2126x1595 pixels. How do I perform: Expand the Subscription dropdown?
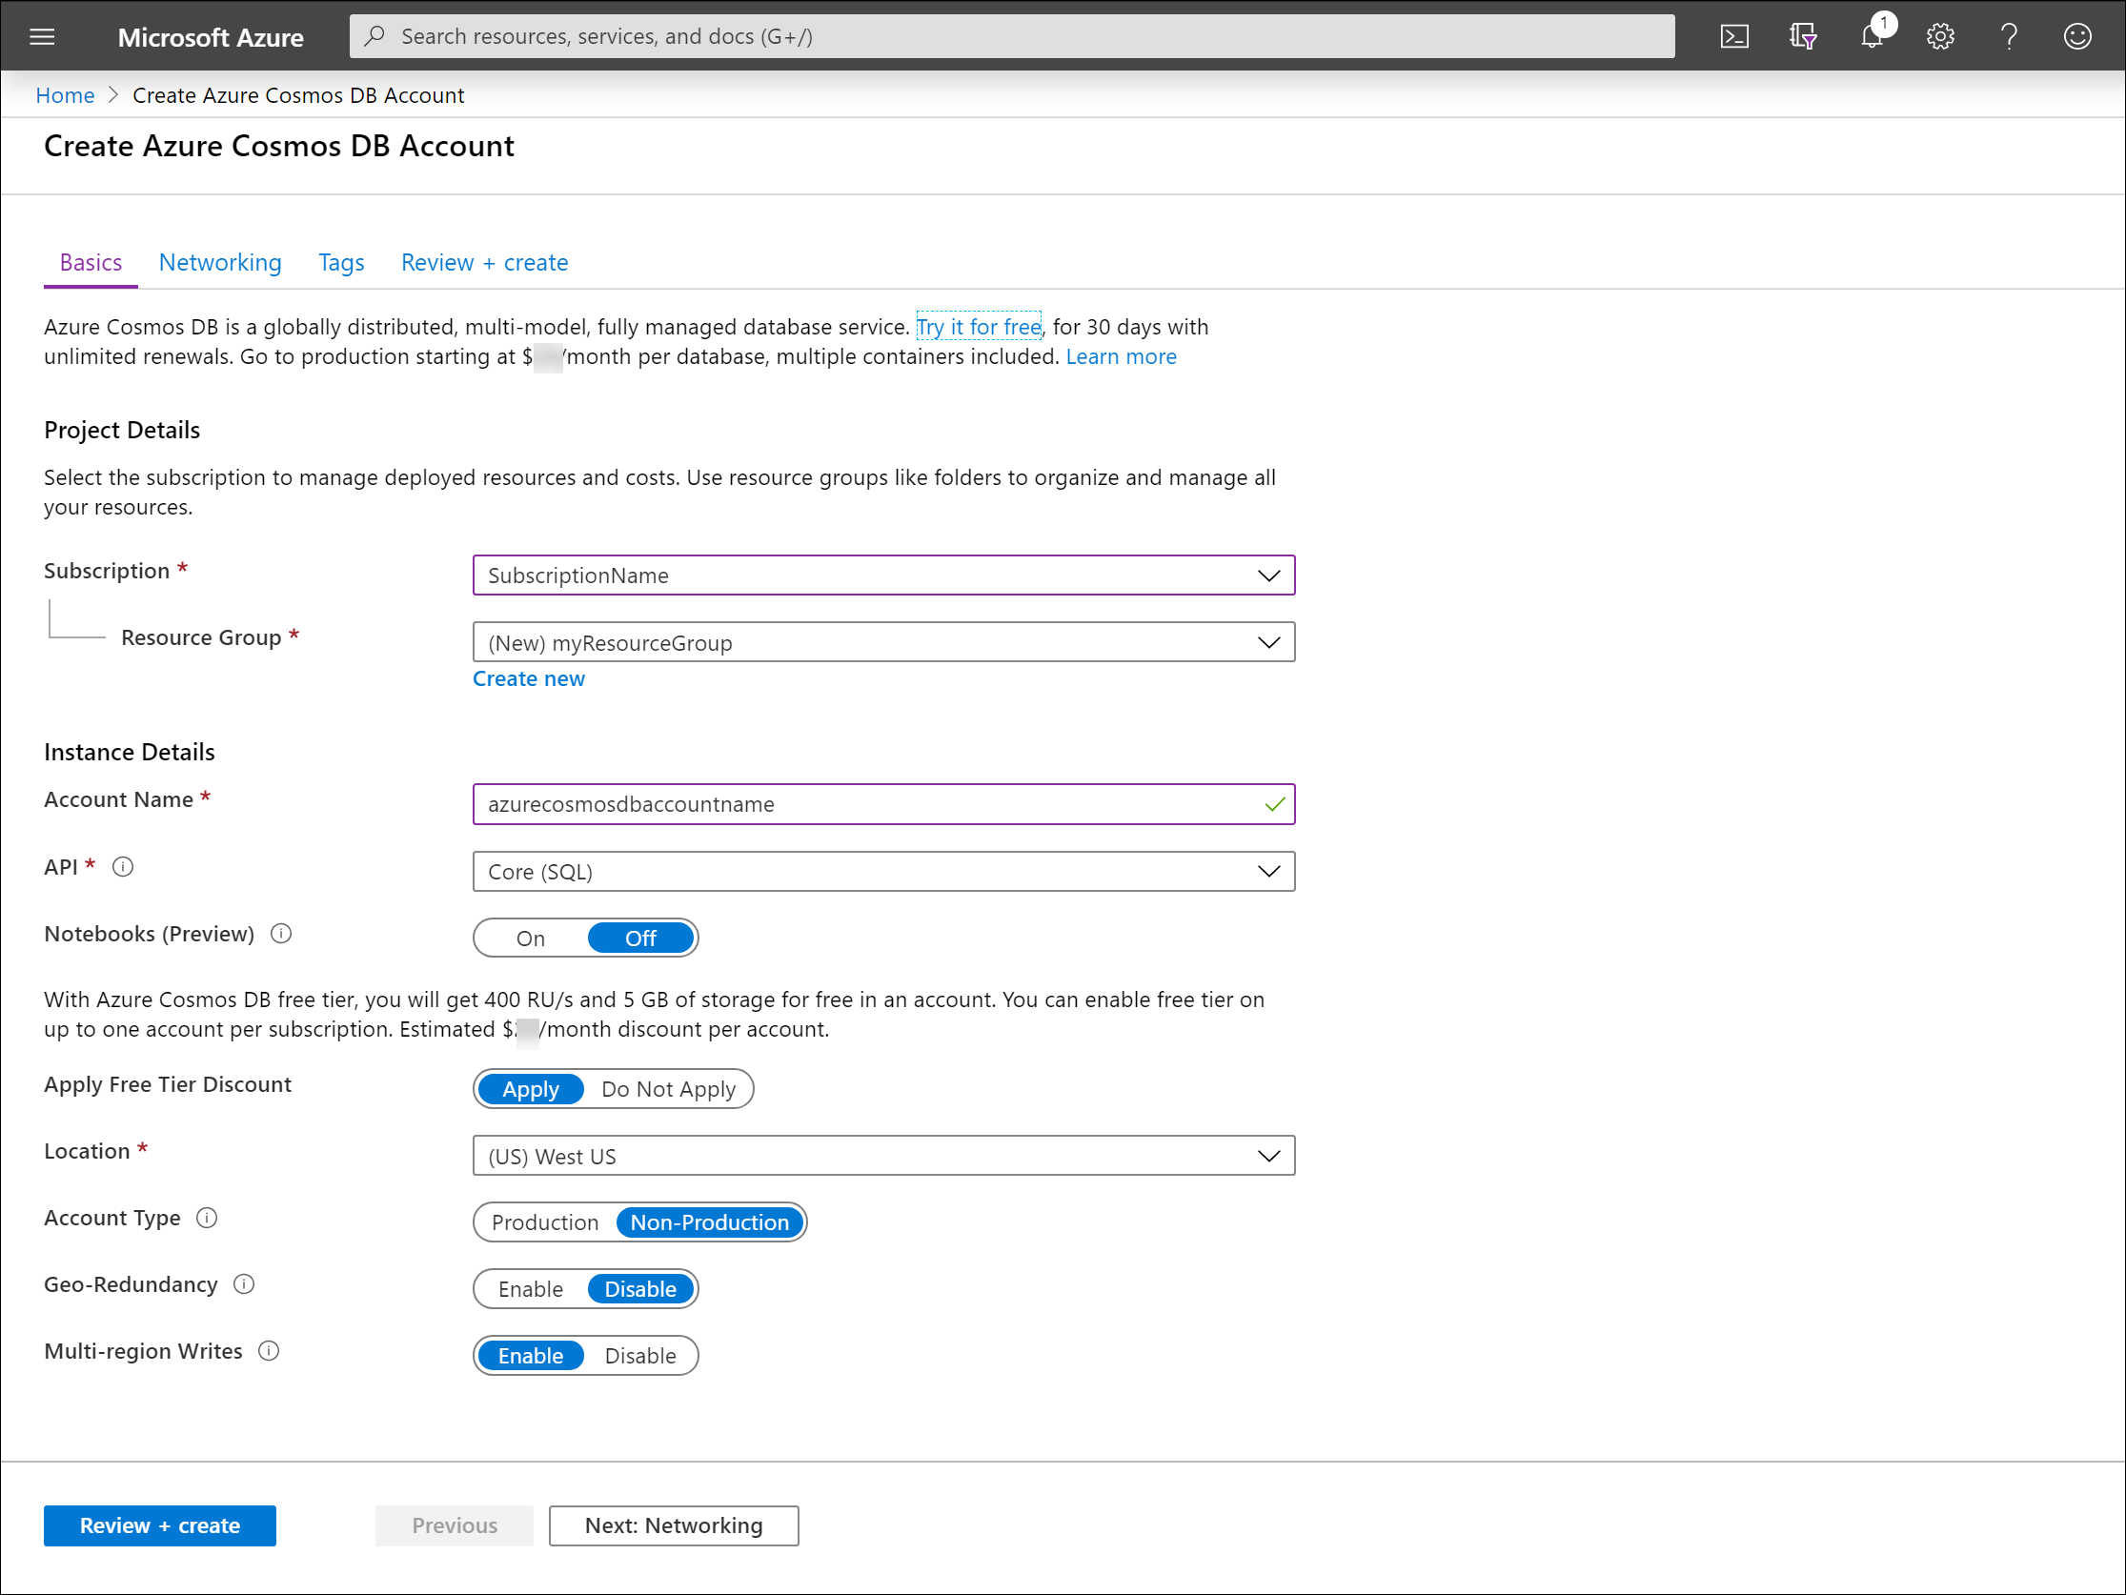[x=882, y=575]
